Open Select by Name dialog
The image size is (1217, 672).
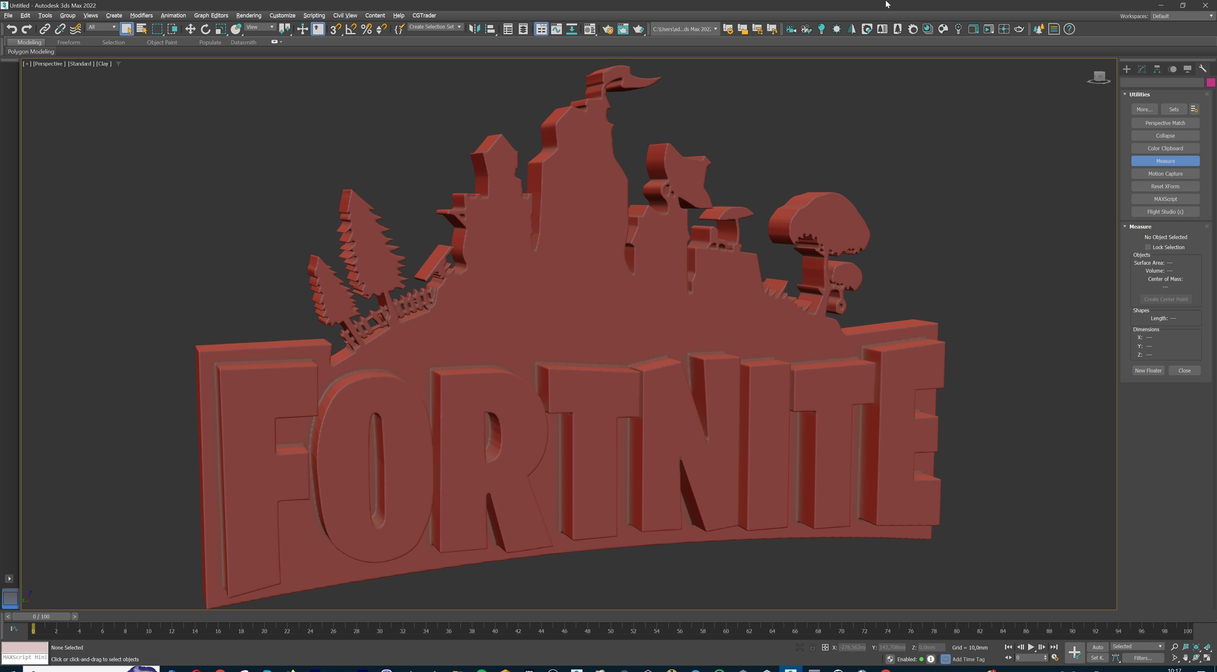coord(142,29)
